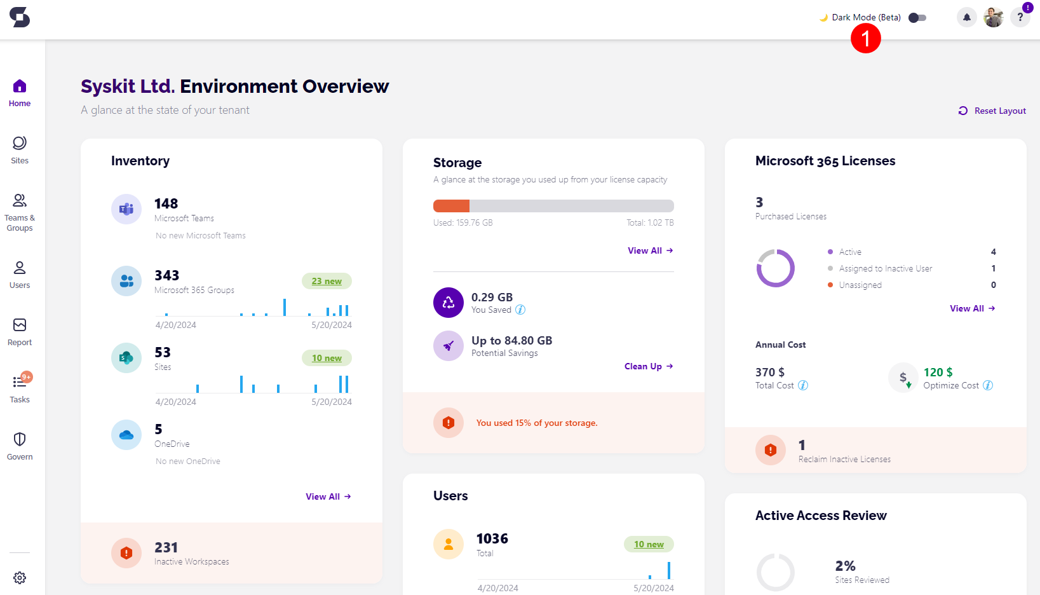Open Tasks with the 9+ badge

point(19,388)
